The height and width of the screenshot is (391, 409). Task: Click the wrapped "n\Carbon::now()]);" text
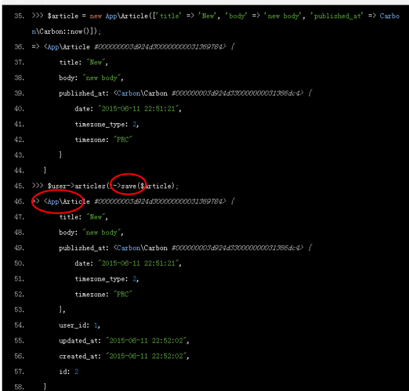tap(67, 31)
